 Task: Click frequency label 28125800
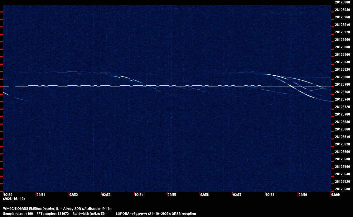342,77
